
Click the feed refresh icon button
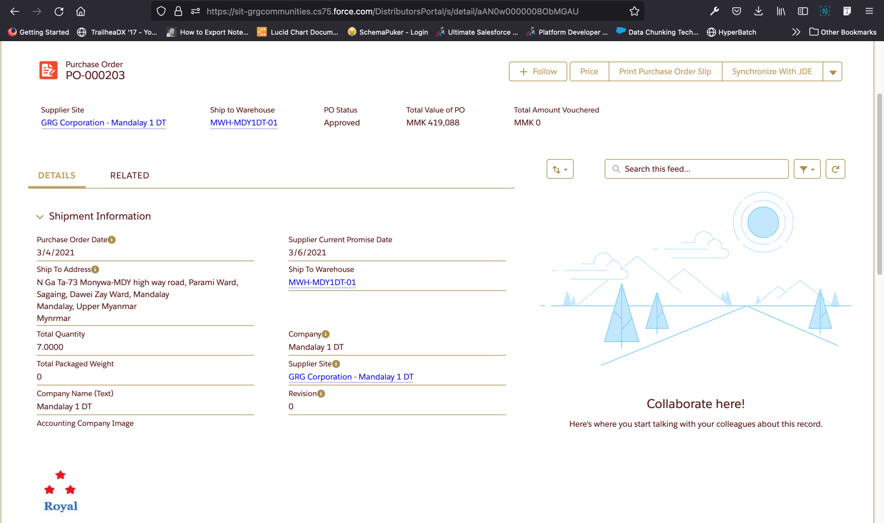pyautogui.click(x=835, y=169)
